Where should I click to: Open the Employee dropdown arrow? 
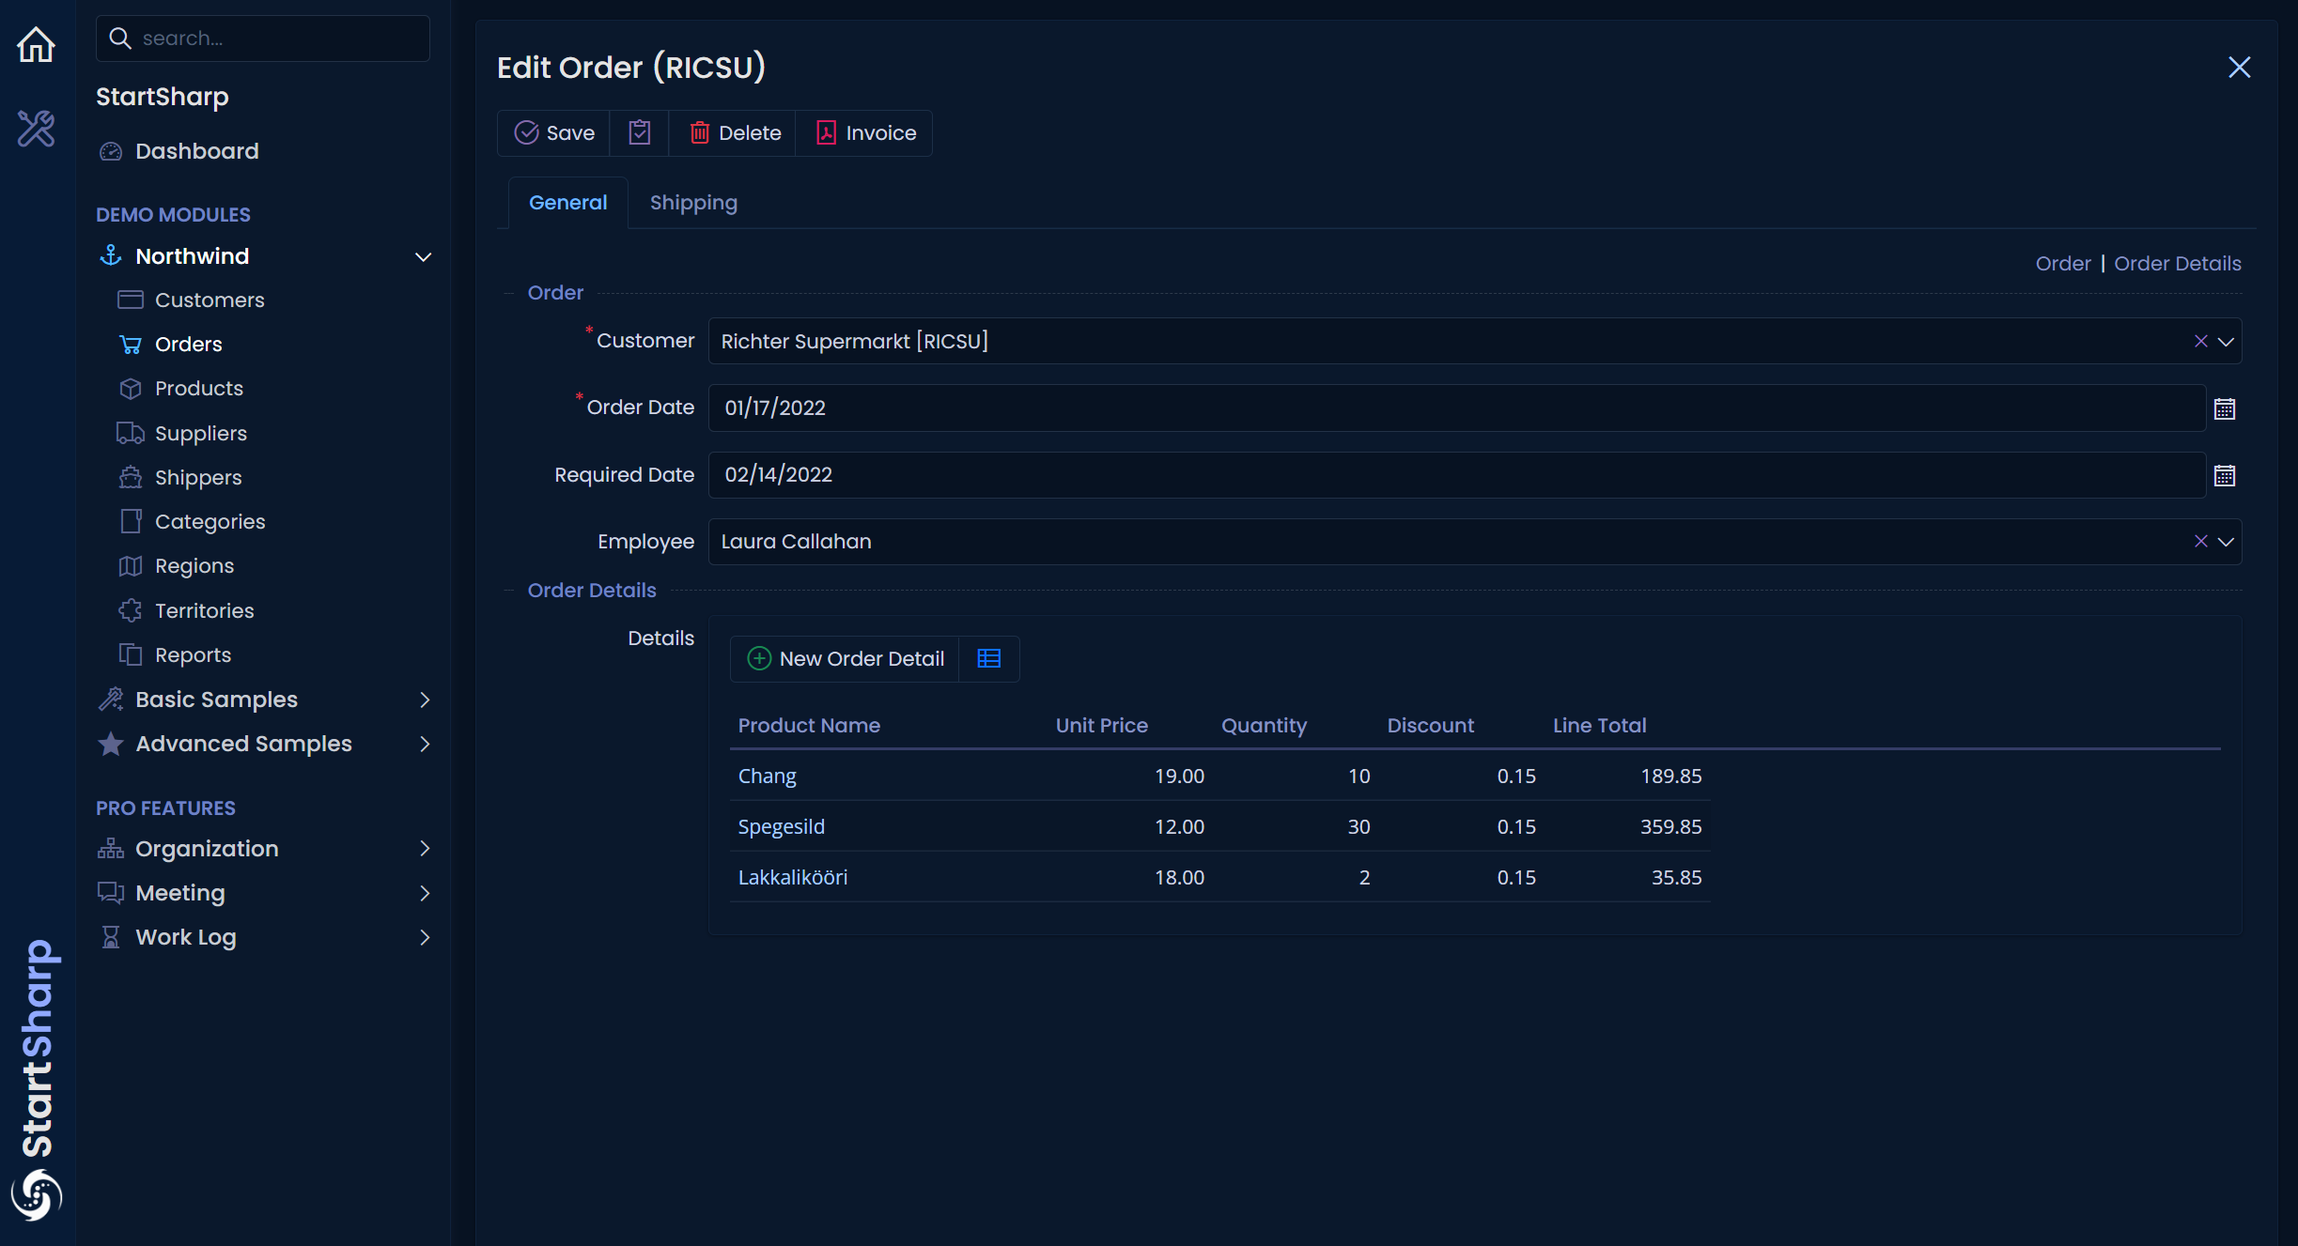coord(2226,541)
